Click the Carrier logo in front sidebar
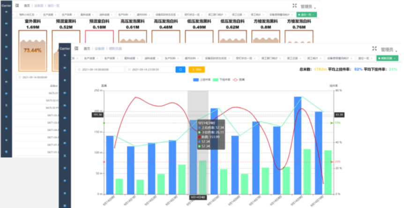Screen dimensions: 404x208 (x=65, y=48)
